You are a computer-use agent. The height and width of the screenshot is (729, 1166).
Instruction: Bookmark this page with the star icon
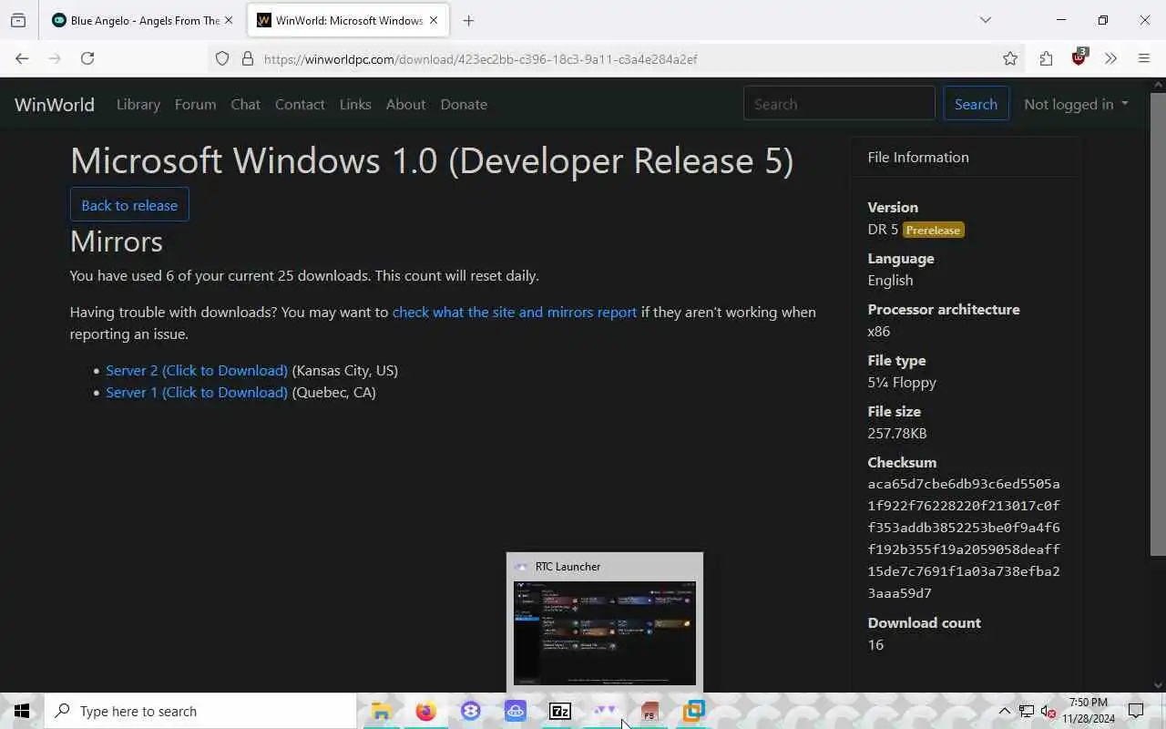[x=1010, y=58]
